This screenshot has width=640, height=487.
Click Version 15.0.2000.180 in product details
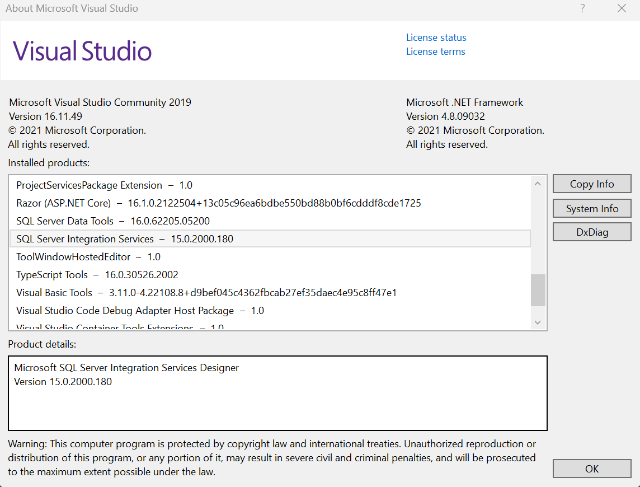click(63, 382)
